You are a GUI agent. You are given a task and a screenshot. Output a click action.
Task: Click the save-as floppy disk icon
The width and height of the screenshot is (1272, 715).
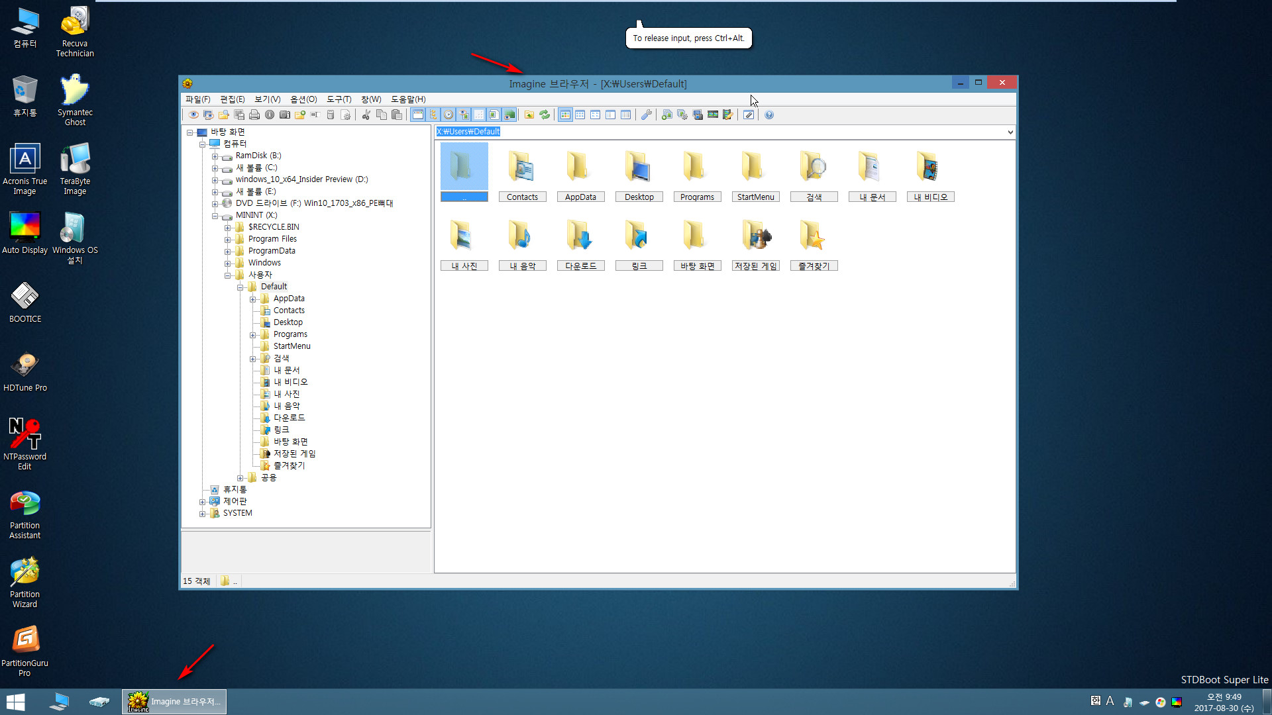[239, 115]
